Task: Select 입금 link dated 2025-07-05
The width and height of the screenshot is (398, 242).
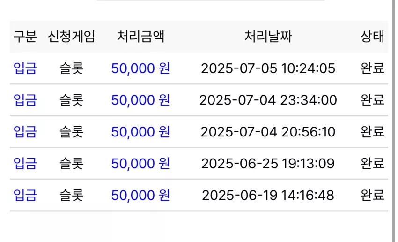Action: click(25, 68)
